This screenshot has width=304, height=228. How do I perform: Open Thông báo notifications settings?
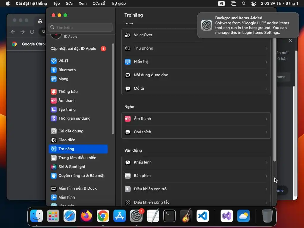pos(78,91)
